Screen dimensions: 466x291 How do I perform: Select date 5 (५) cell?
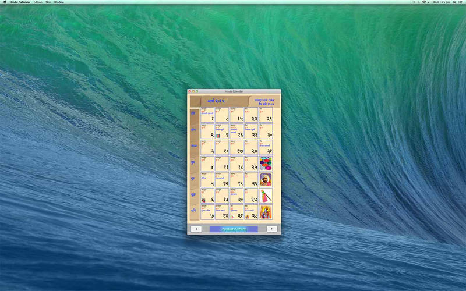(x=207, y=180)
